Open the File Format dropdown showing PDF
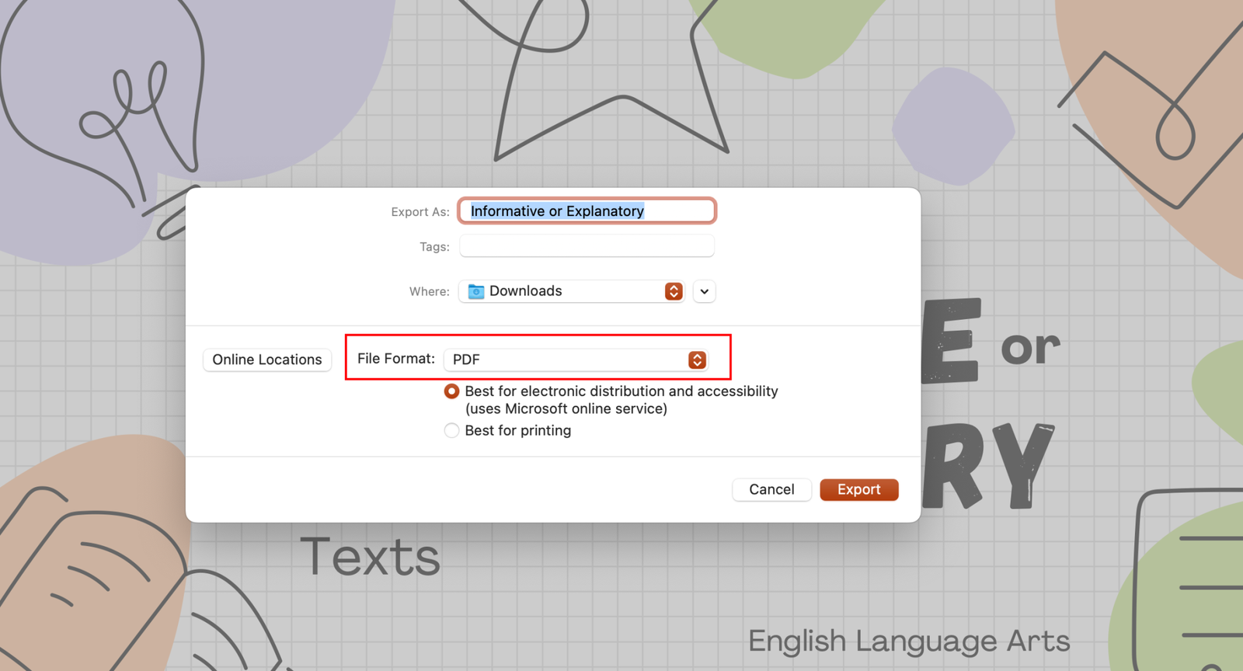This screenshot has width=1243, height=671. (x=576, y=360)
